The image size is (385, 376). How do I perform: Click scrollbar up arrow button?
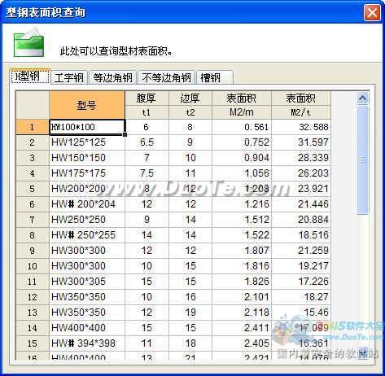(363, 98)
